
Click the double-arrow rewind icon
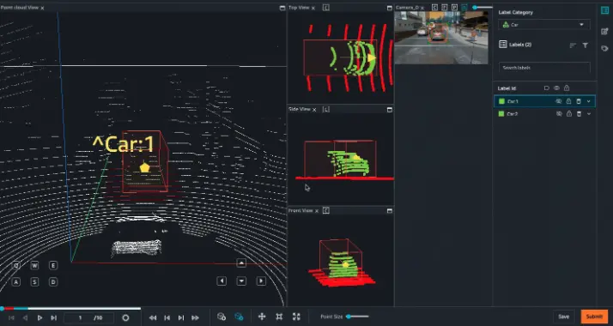(x=153, y=317)
